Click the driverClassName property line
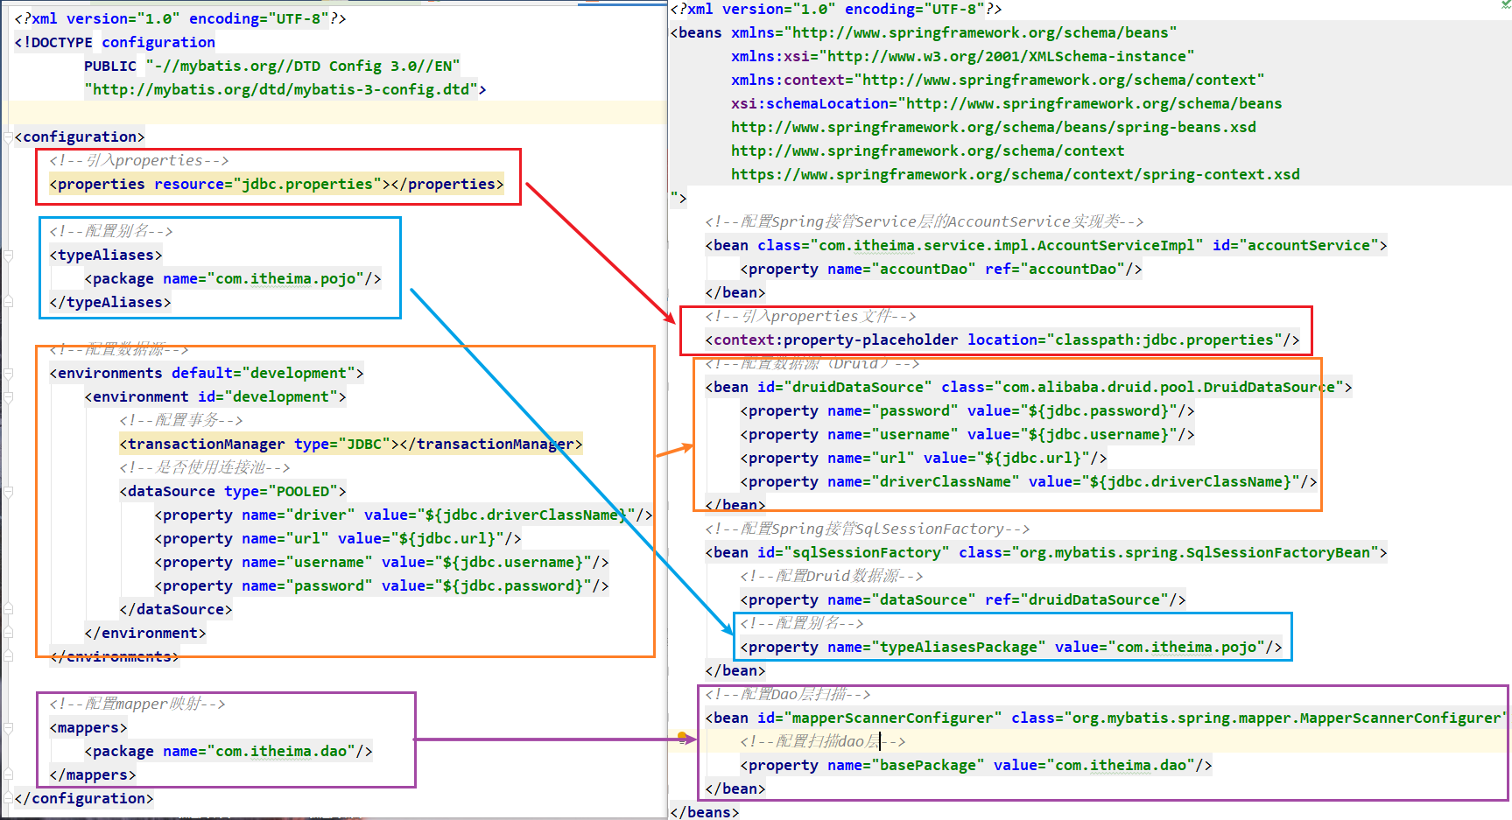This screenshot has width=1512, height=820. pos(1029,481)
